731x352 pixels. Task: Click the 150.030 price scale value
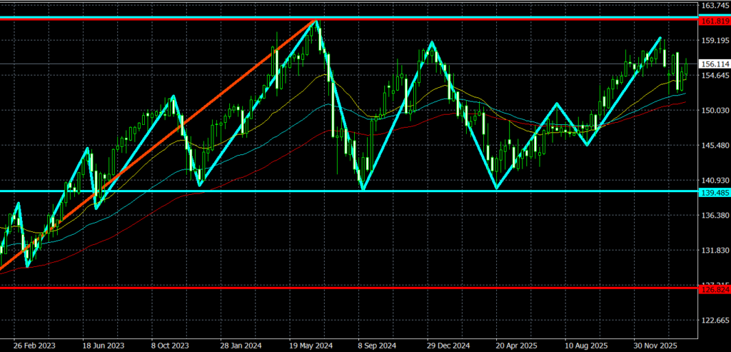pyautogui.click(x=713, y=110)
